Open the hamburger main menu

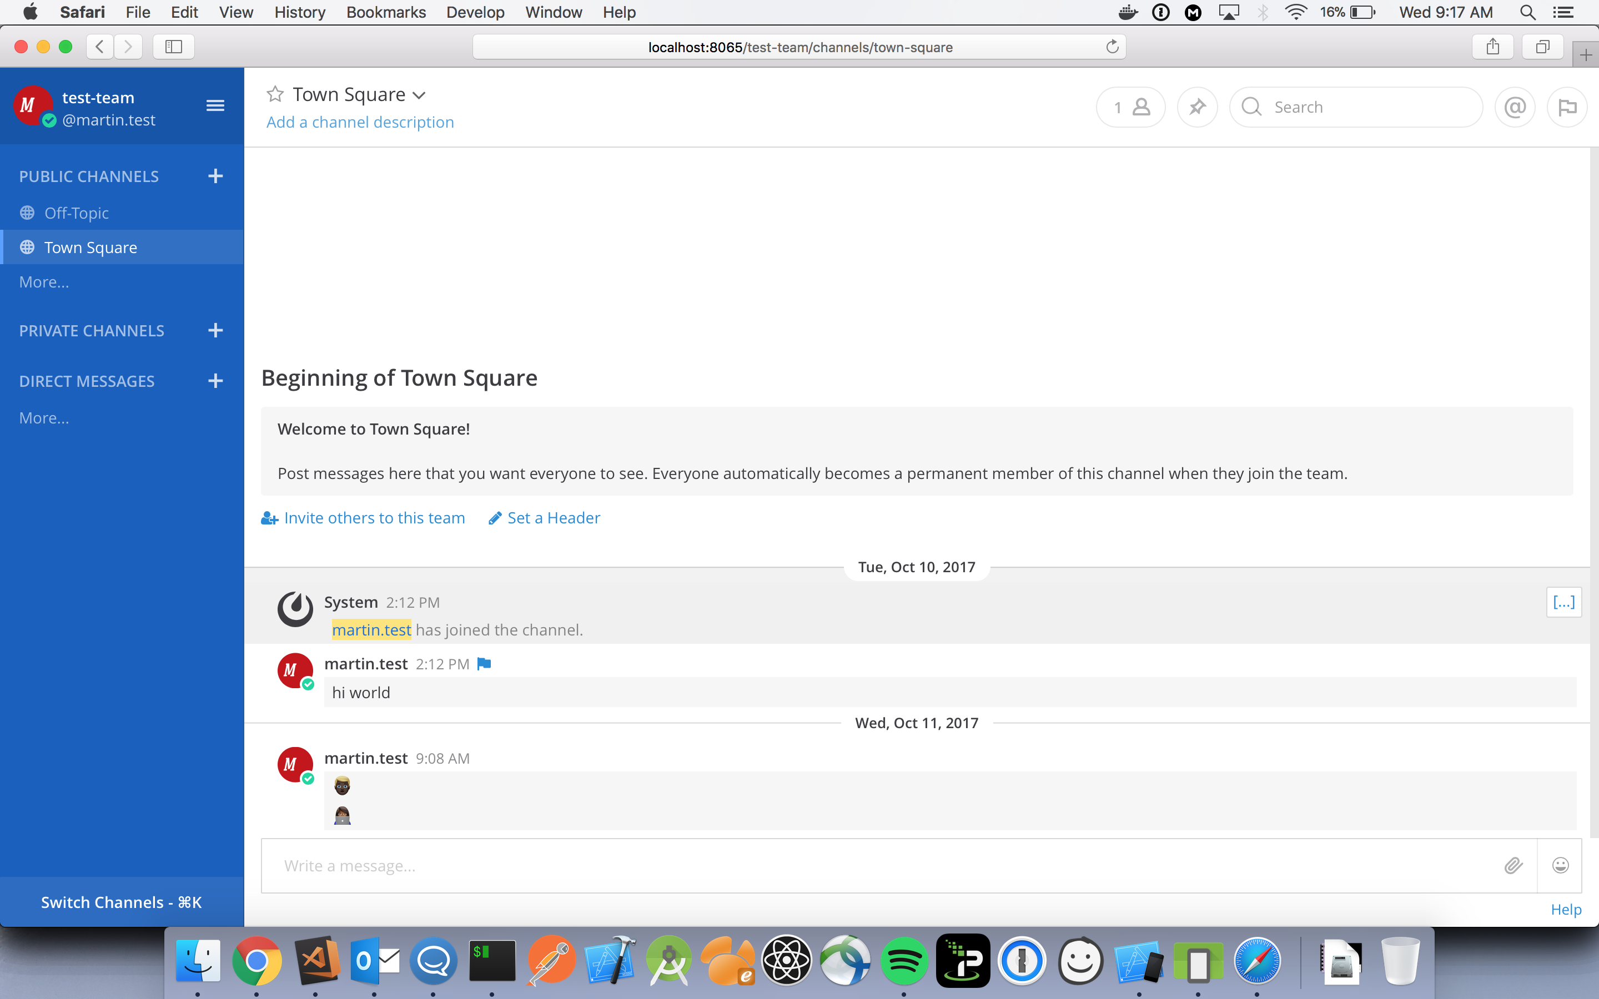coord(215,105)
